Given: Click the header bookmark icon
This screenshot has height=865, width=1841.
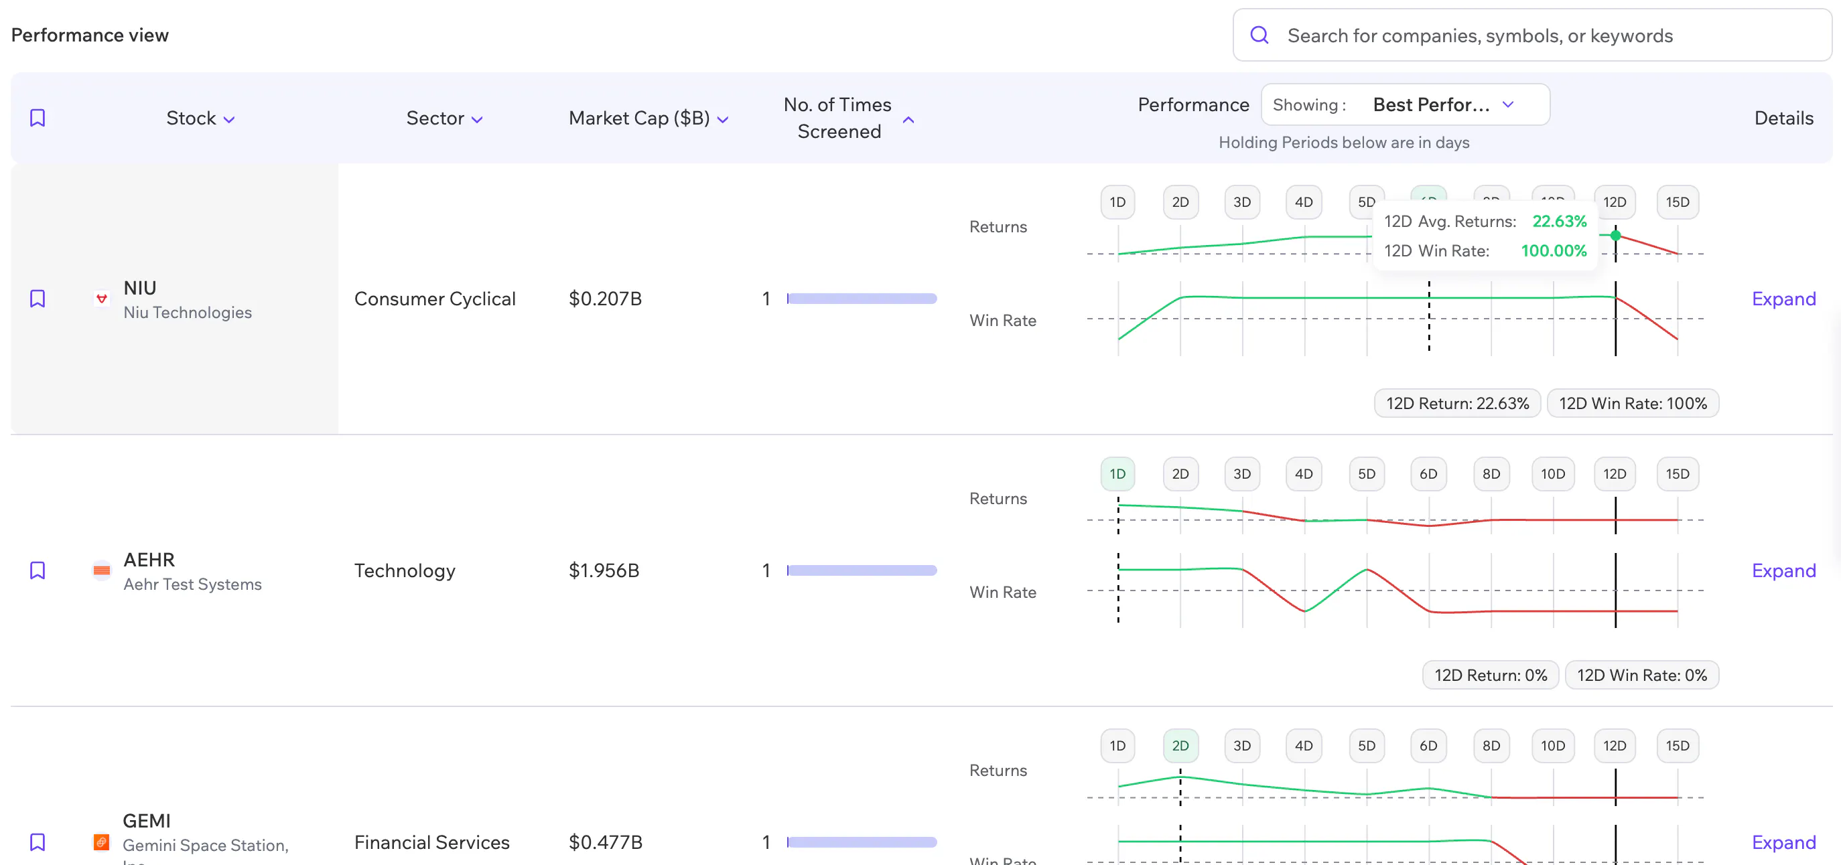Looking at the screenshot, I should (x=37, y=118).
